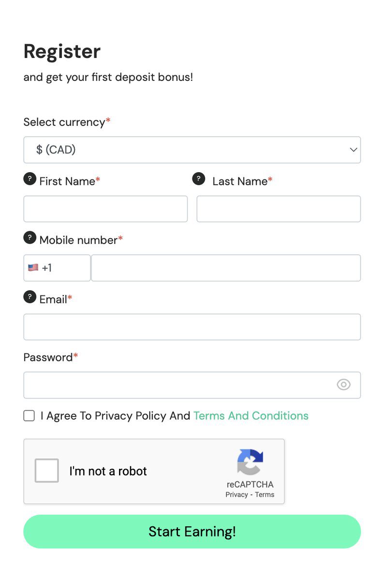Click the reCAPTCHA logo icon
This screenshot has height=564, width=387.
(250, 462)
